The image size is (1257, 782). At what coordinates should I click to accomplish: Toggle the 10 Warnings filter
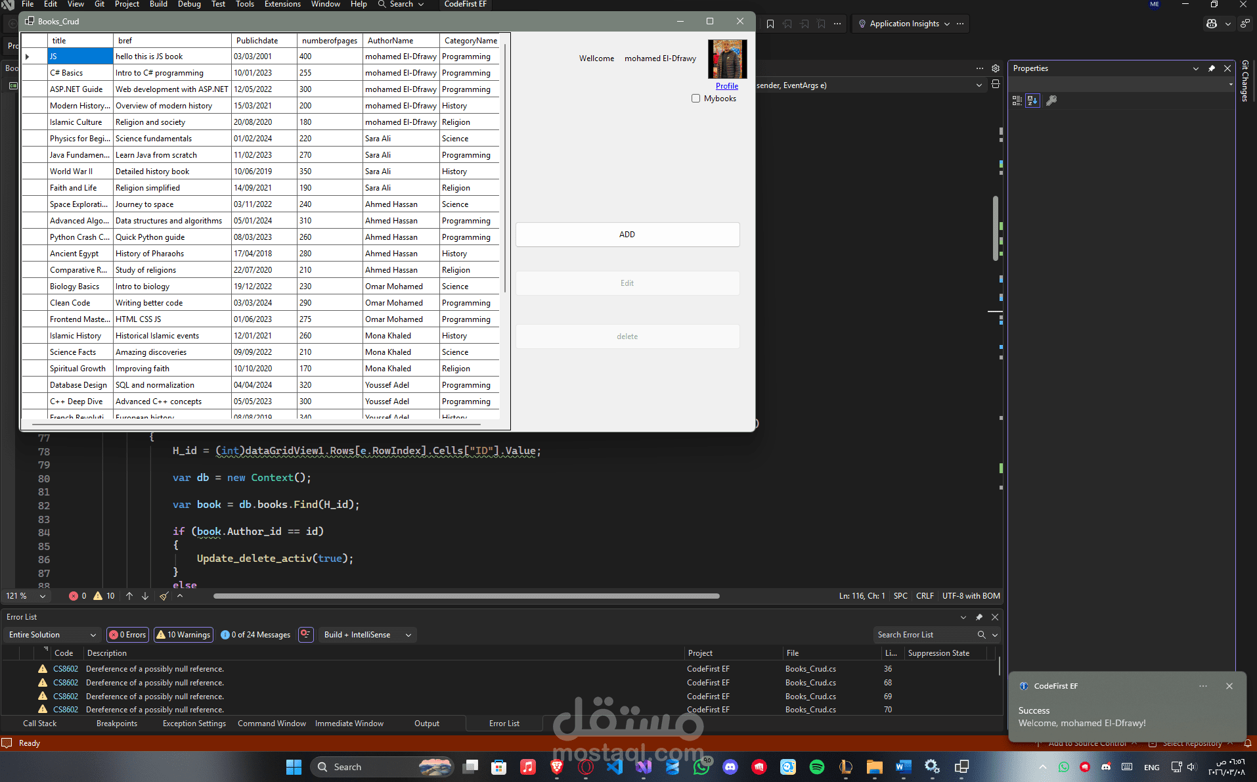coord(183,634)
